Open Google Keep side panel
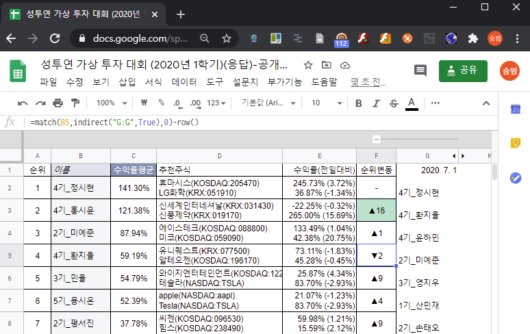This screenshot has width=530, height=334. pyautogui.click(x=516, y=143)
